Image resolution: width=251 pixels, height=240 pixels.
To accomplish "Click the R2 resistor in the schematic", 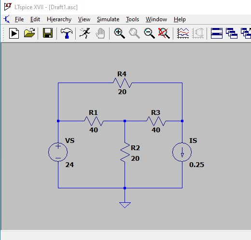I will 125,152.
